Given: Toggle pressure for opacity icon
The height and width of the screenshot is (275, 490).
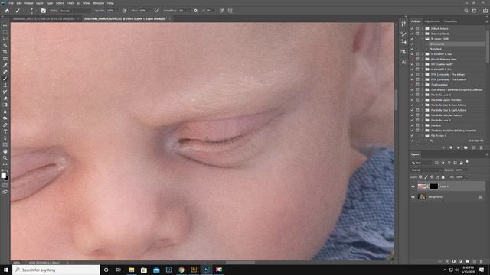Looking at the screenshot, I should click(x=124, y=11).
